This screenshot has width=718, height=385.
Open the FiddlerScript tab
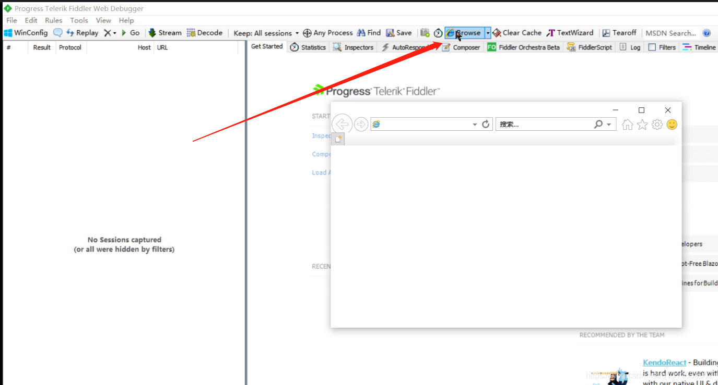[589, 47]
